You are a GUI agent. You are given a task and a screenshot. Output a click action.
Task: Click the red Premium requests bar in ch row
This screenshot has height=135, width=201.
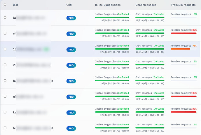pyautogui.click(x=184, y=33)
